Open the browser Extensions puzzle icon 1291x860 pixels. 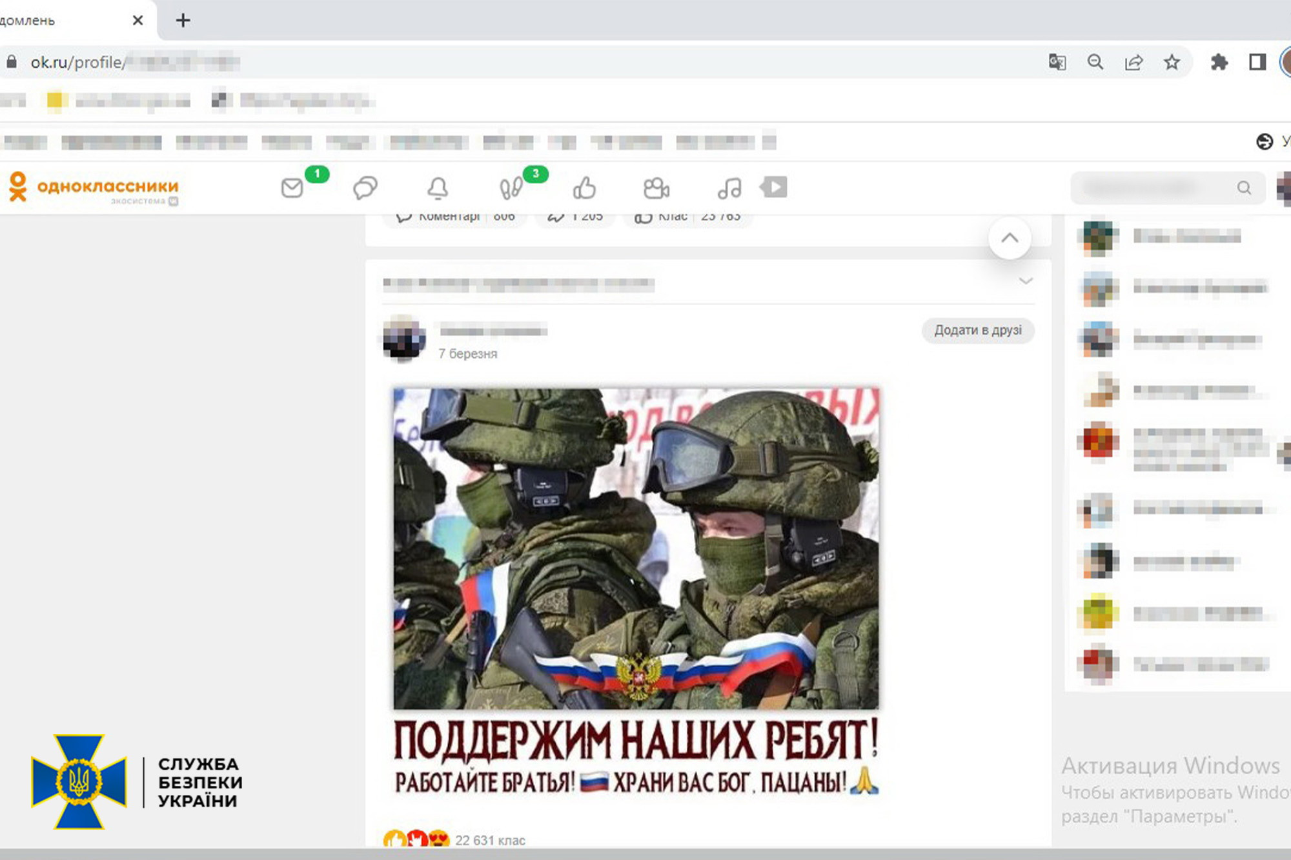pyautogui.click(x=1219, y=62)
